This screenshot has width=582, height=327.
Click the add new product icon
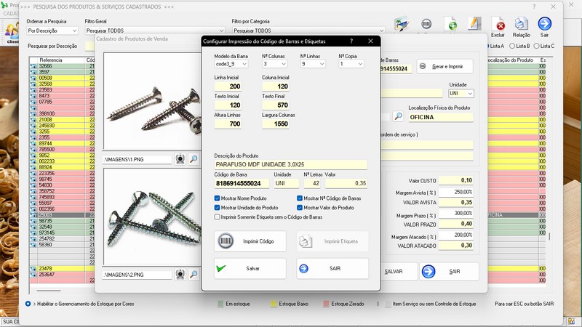pyautogui.click(x=450, y=24)
